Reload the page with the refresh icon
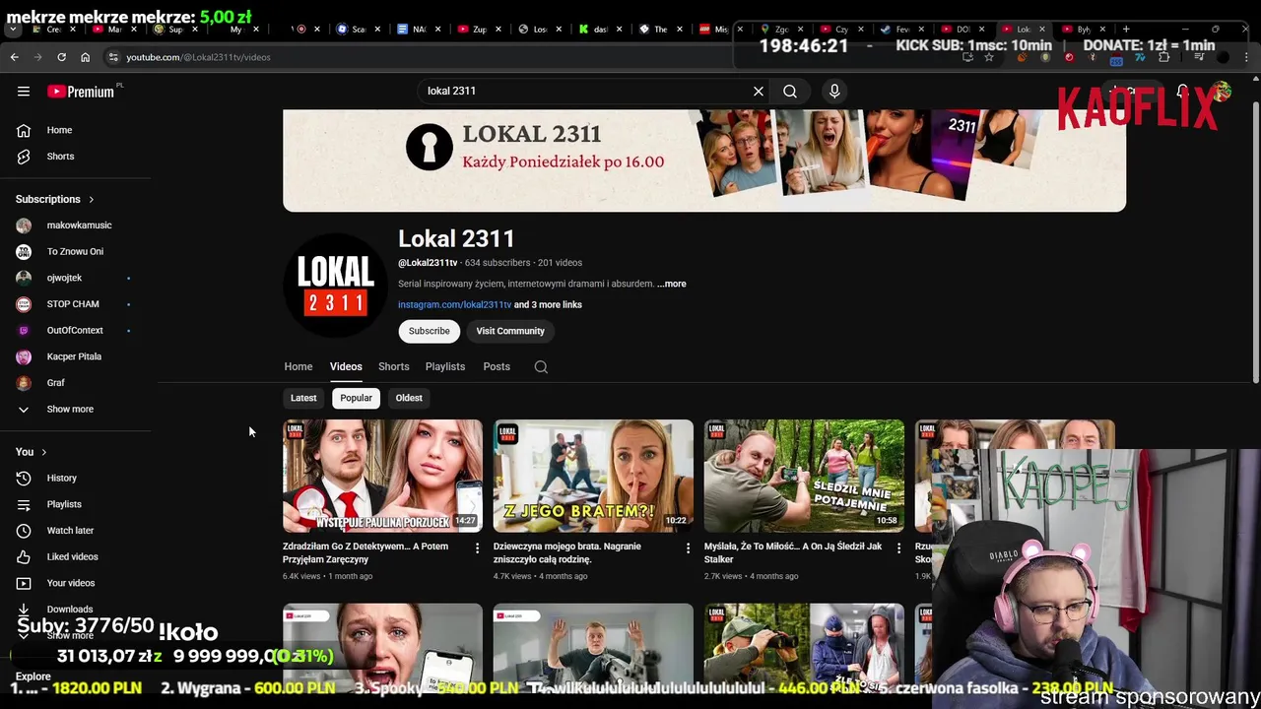This screenshot has height=709, width=1261. 61,57
